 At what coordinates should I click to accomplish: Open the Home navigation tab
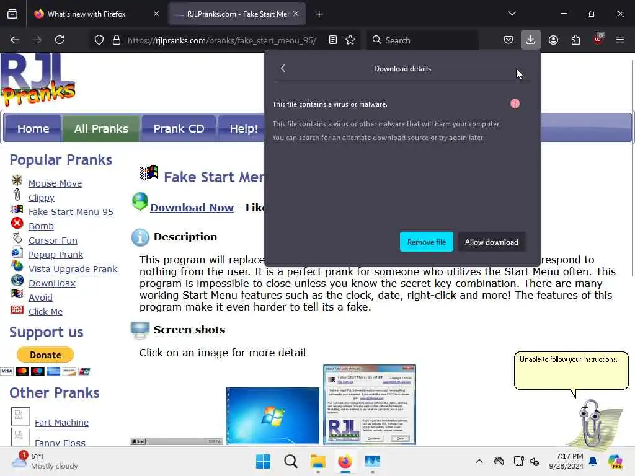(x=33, y=129)
